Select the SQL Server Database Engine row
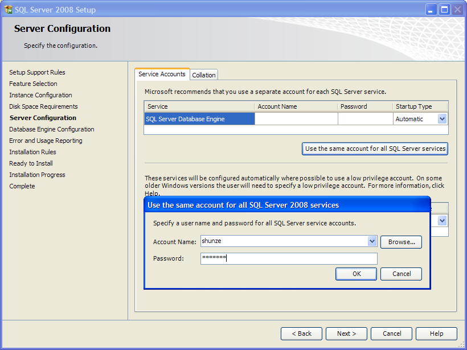 [199, 119]
